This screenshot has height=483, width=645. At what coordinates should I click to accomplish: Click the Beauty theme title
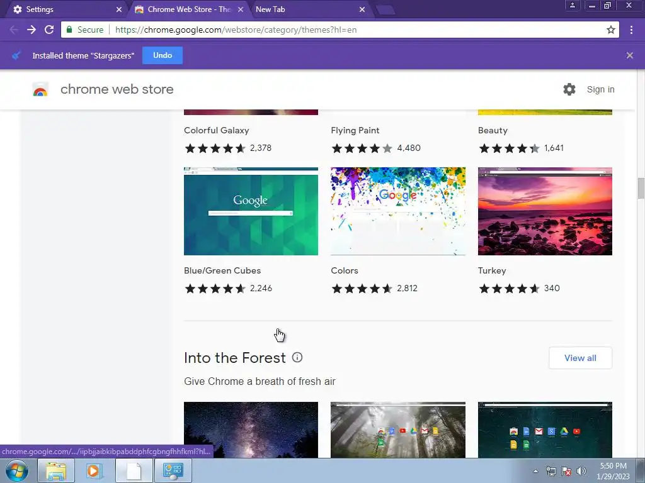pos(493,130)
